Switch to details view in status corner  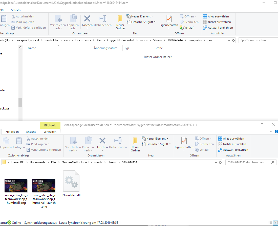pos(270,222)
